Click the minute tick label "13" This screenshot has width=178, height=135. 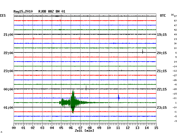pyautogui.click(x=137, y=128)
